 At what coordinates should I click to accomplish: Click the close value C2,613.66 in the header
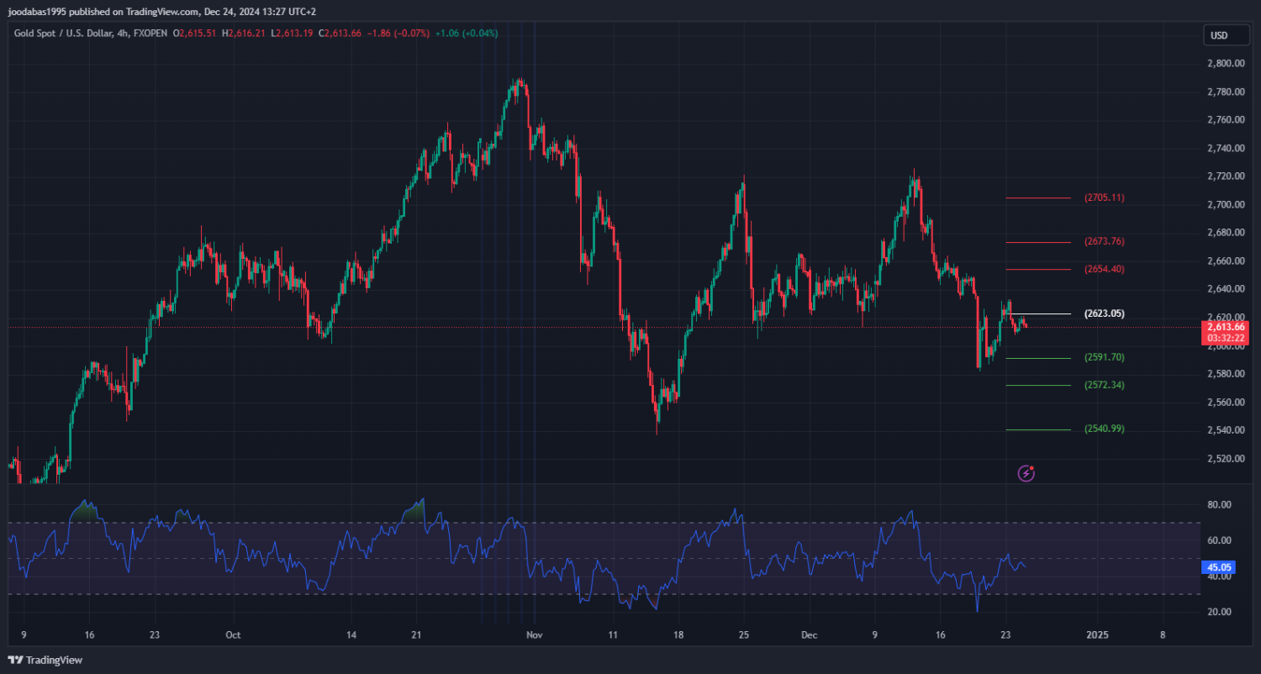click(339, 34)
